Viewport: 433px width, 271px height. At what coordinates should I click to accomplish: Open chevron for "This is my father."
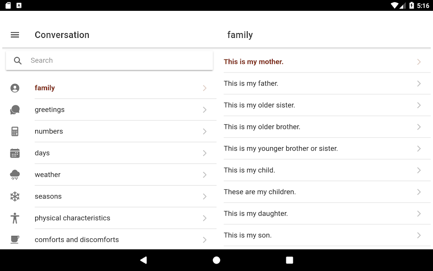click(x=419, y=84)
